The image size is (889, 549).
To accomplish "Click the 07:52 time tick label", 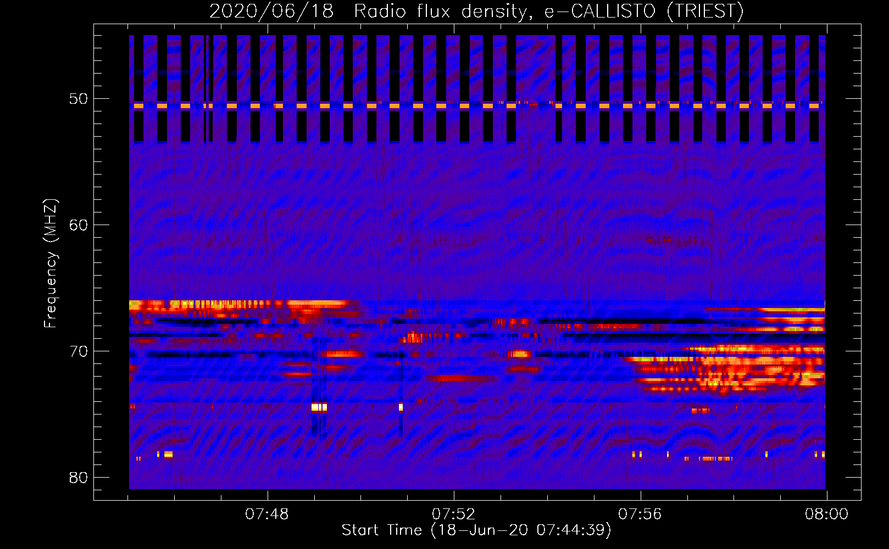I will coord(453,514).
